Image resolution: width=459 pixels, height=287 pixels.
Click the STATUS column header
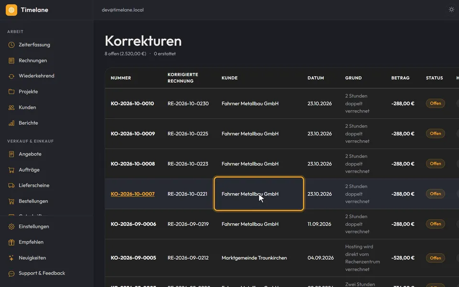[x=434, y=78]
